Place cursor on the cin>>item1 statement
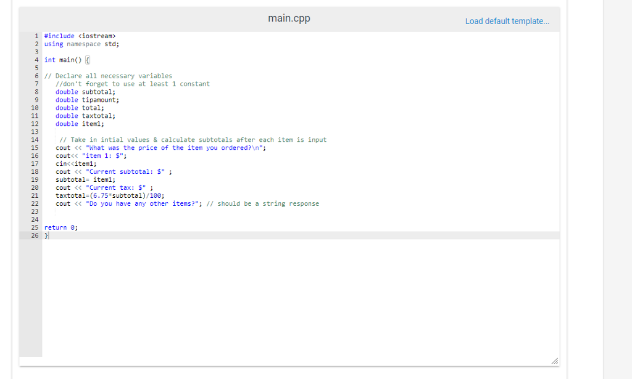 77,163
